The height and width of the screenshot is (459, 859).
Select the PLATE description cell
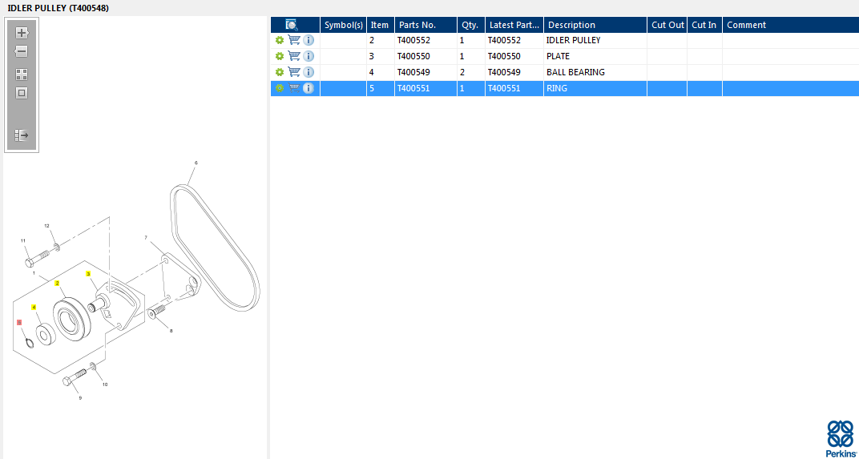coord(595,56)
